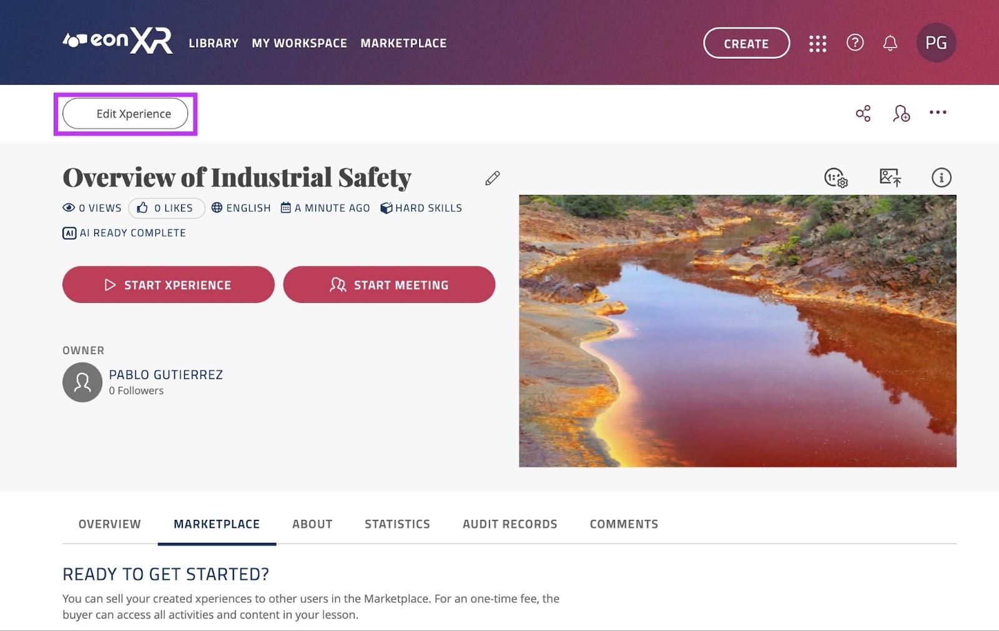This screenshot has width=999, height=631.
Task: Click the eonXR logo
Action: tap(117, 41)
